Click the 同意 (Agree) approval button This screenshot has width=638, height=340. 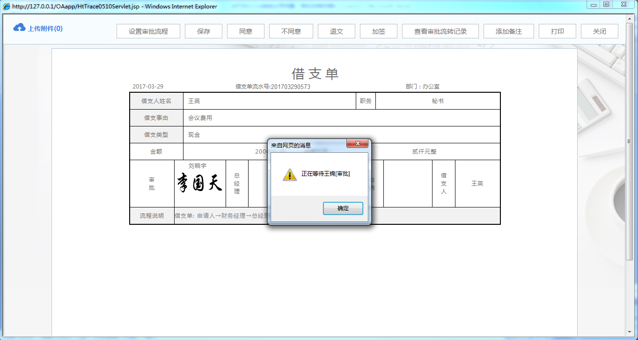click(x=245, y=31)
